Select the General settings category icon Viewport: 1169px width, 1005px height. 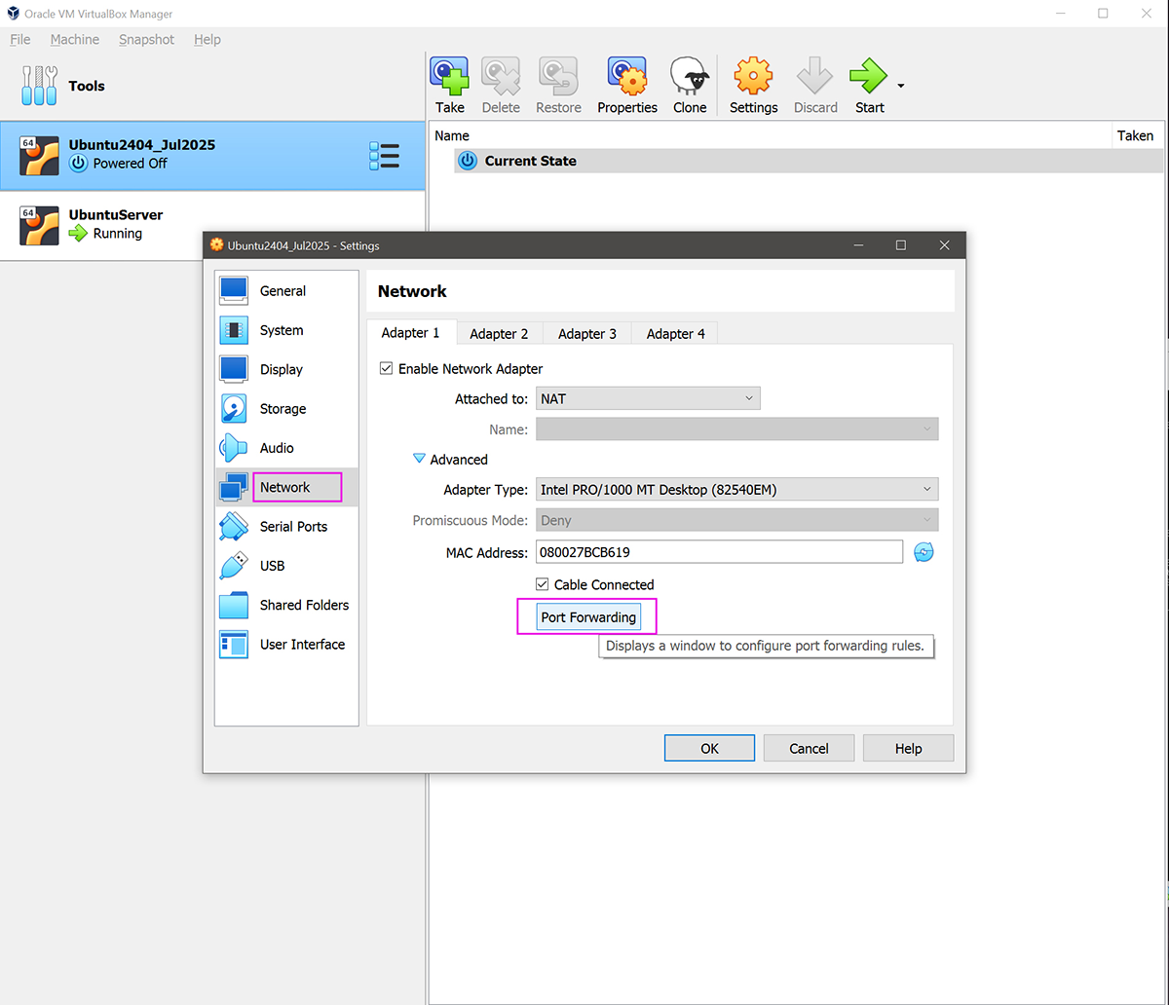pyautogui.click(x=234, y=291)
